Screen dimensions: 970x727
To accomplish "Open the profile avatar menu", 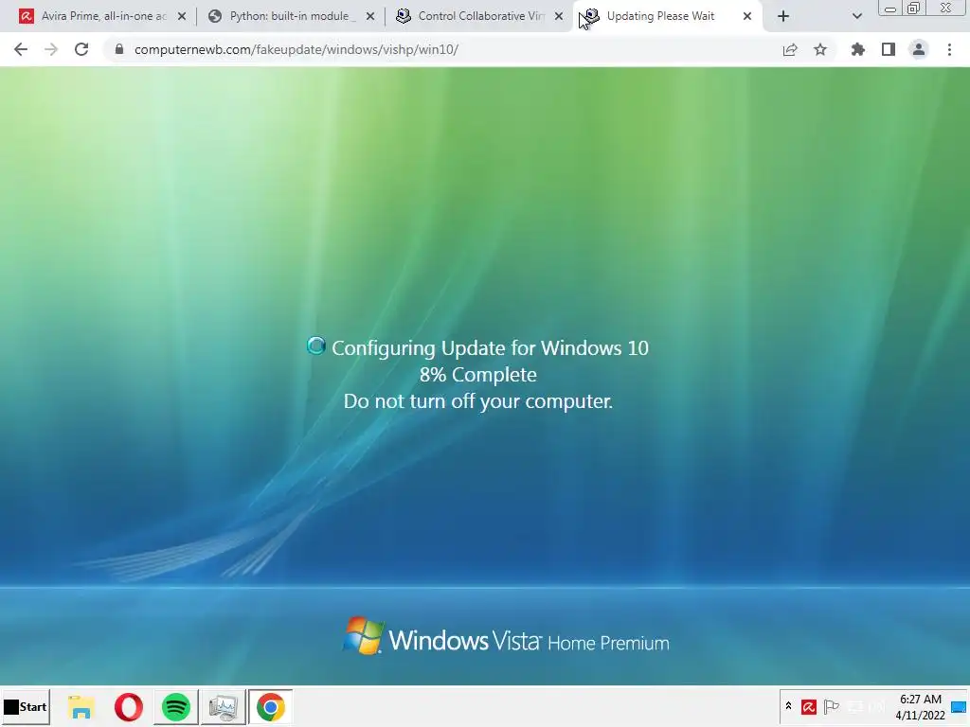I will click(919, 49).
